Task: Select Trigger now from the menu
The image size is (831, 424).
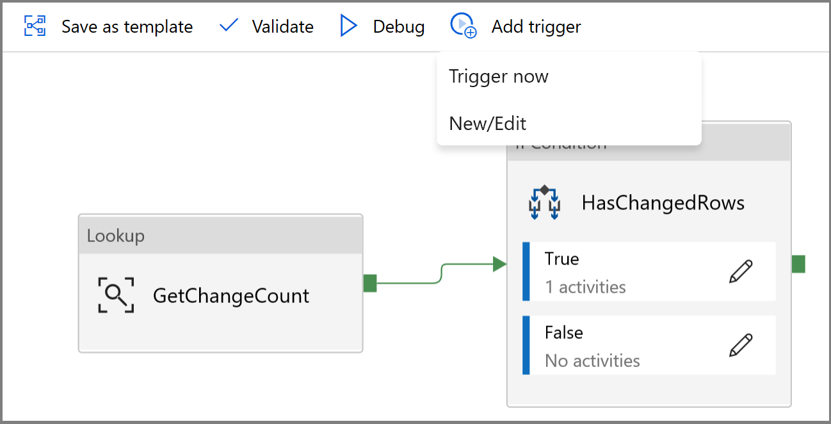Action: (499, 76)
